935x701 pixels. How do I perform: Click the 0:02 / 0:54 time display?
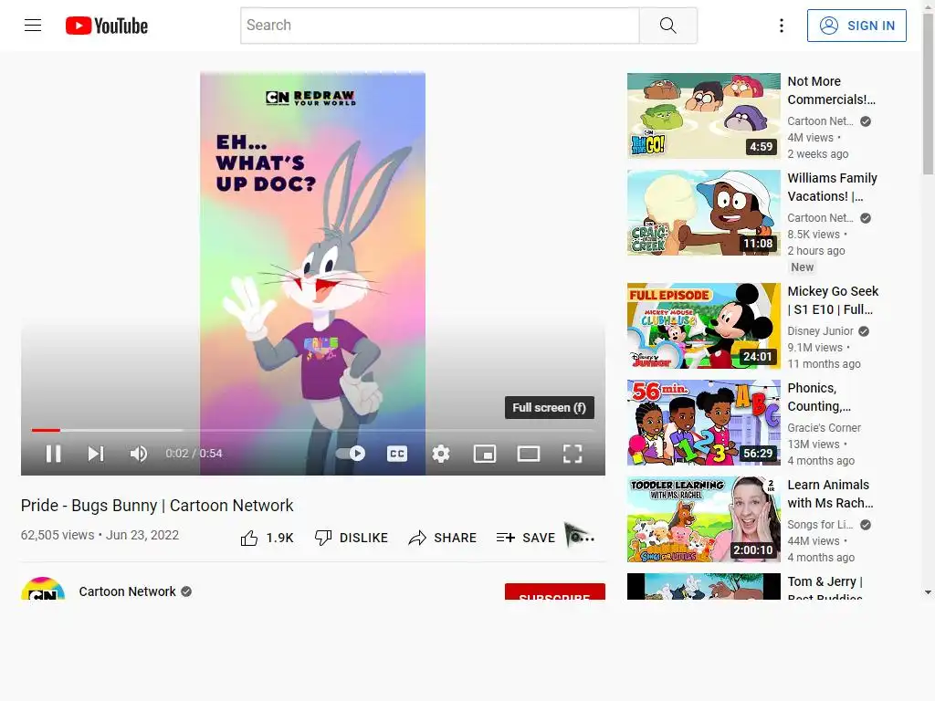[x=194, y=454]
